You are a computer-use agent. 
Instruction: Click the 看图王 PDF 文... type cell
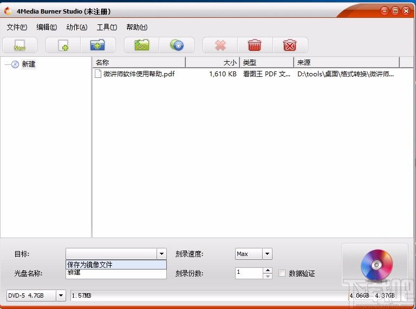pos(266,74)
